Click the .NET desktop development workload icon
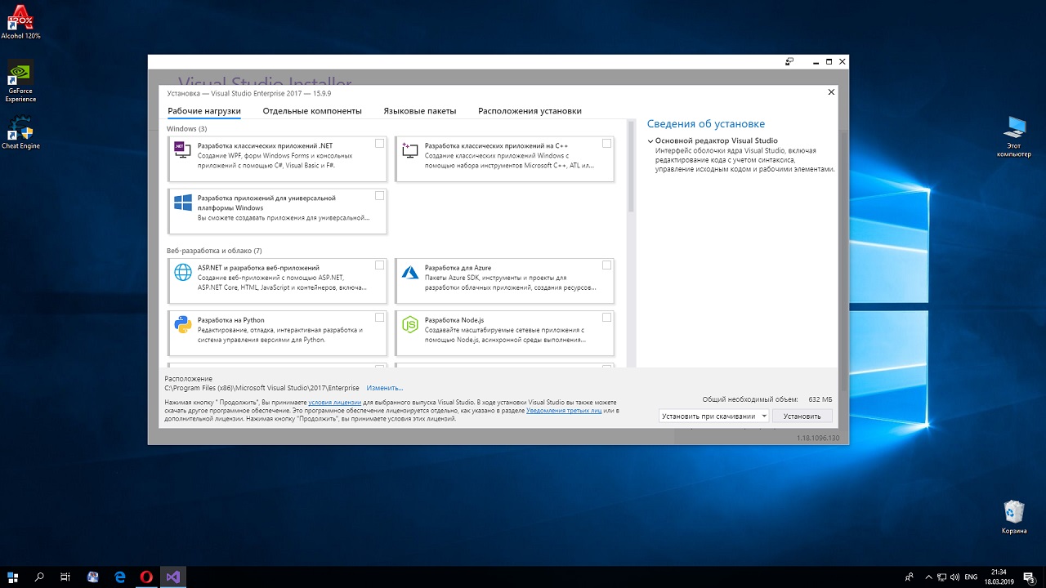1046x588 pixels. pyautogui.click(x=182, y=150)
